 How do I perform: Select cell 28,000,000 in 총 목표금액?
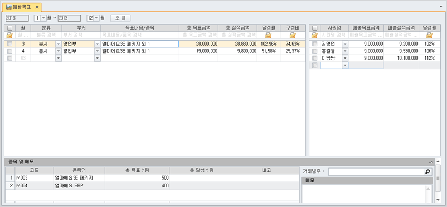tap(199, 44)
